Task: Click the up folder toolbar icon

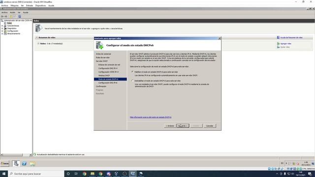Action: [x=11, y=16]
